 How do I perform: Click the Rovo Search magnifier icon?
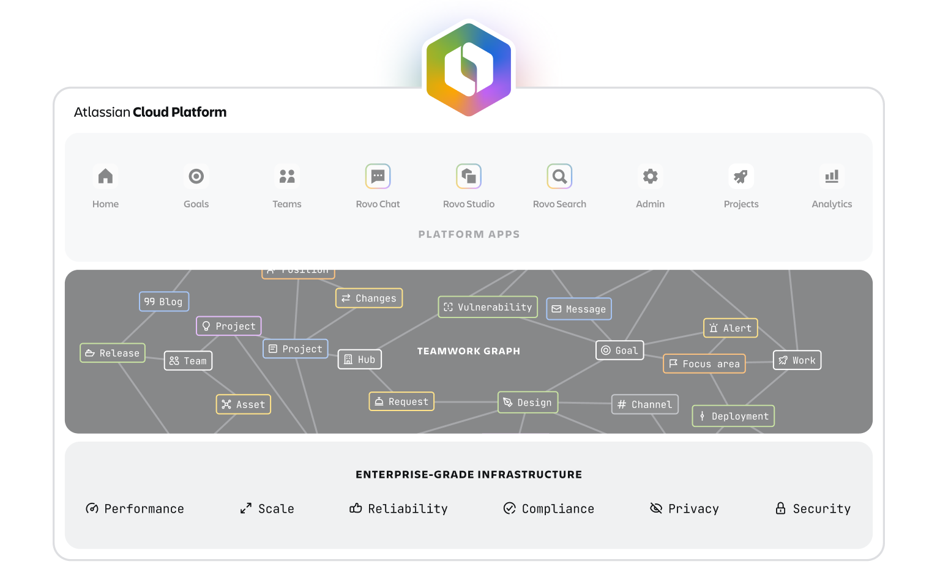(x=559, y=176)
